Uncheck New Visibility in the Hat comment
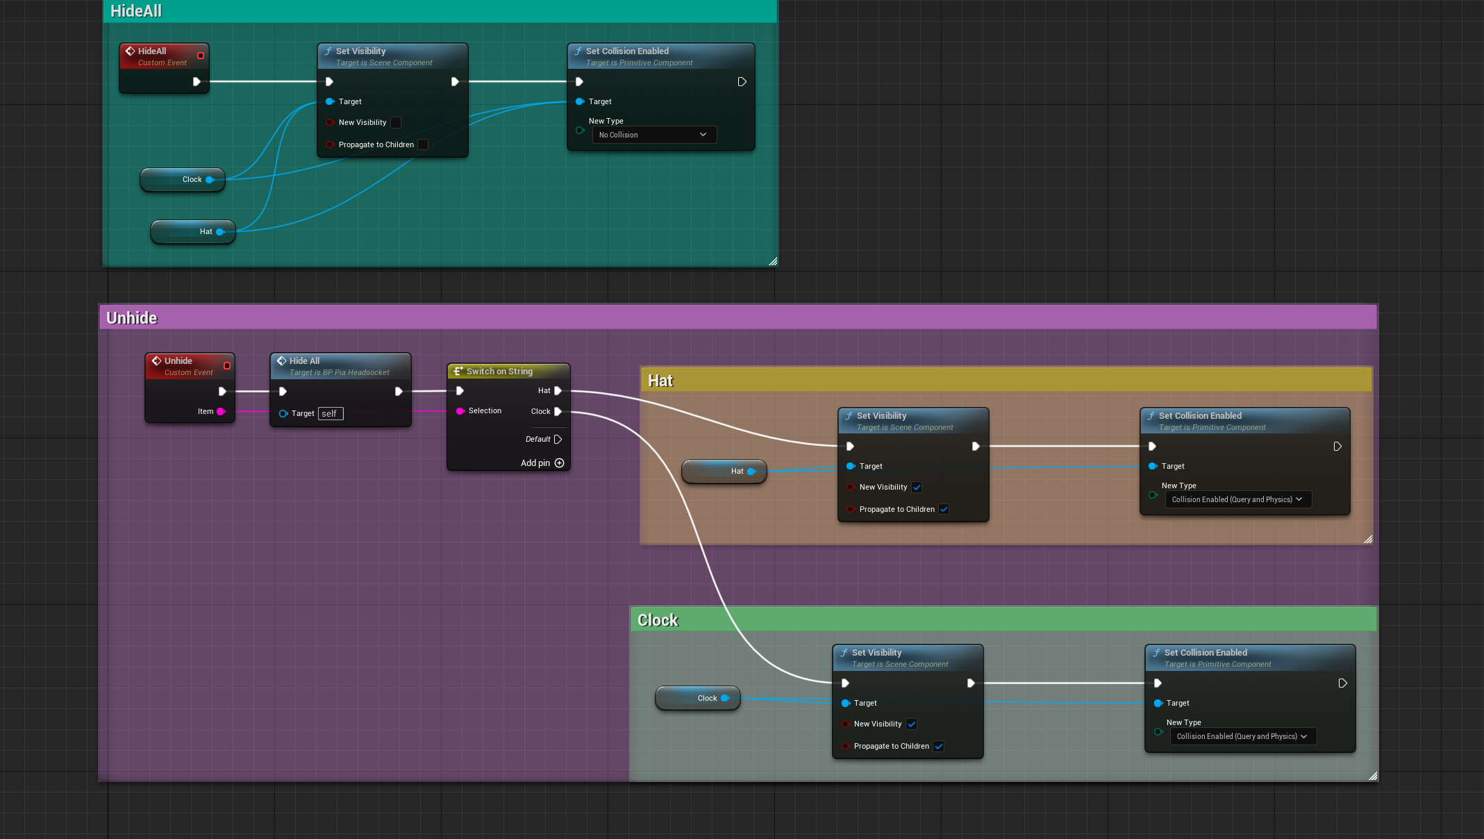 click(x=917, y=488)
